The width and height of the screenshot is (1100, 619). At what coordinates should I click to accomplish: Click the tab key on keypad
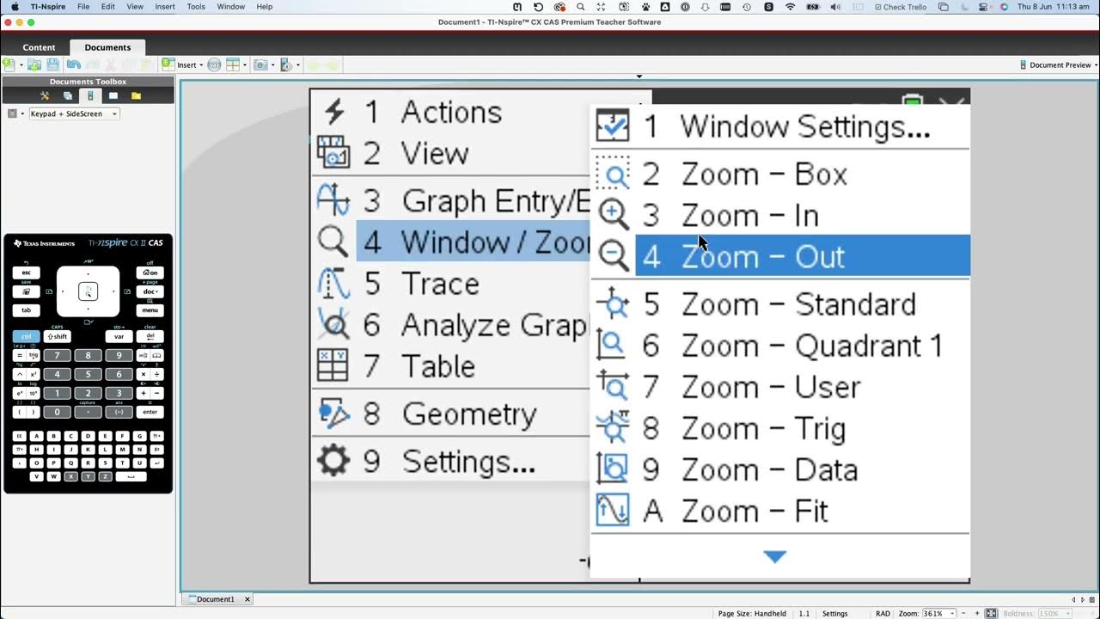click(x=26, y=310)
